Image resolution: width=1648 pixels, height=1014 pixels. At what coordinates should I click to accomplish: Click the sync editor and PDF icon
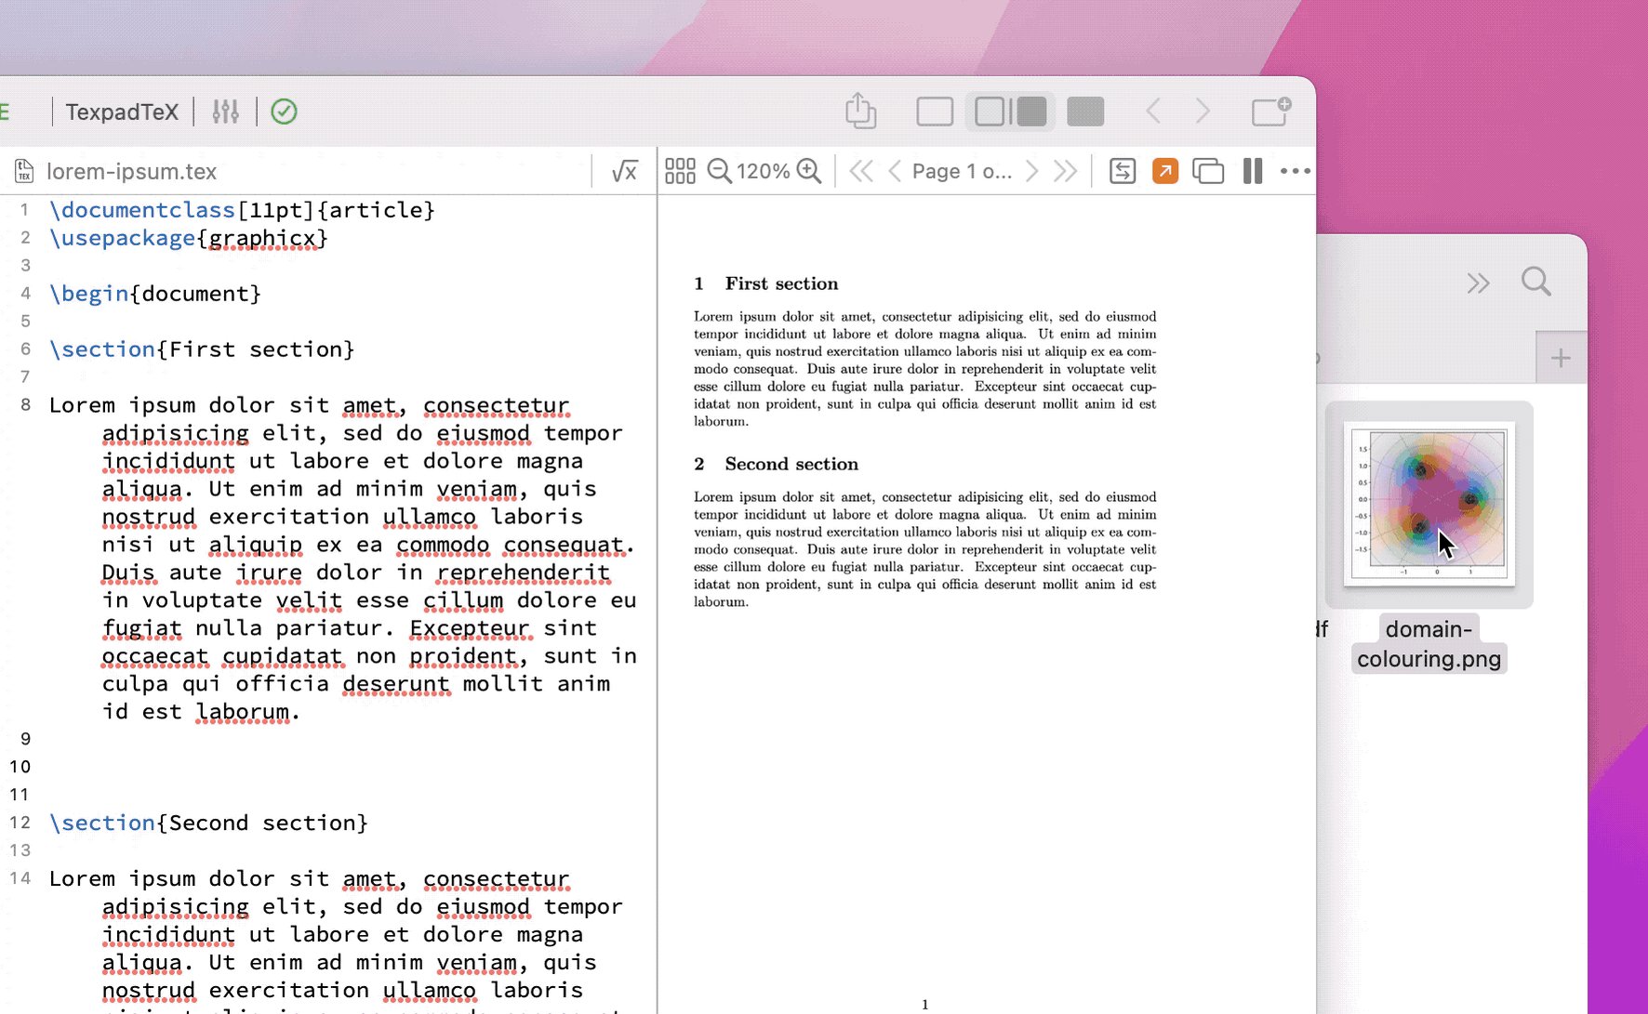coord(1122,171)
